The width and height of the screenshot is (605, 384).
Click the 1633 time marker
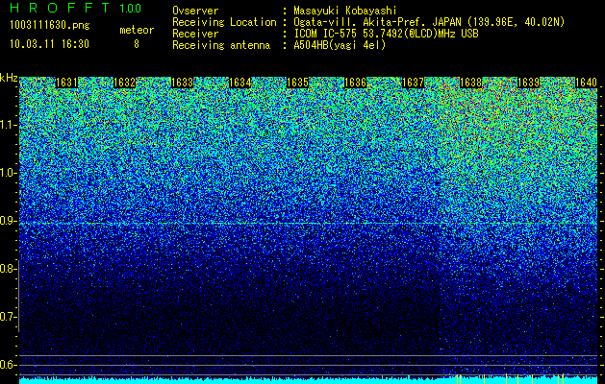point(182,83)
